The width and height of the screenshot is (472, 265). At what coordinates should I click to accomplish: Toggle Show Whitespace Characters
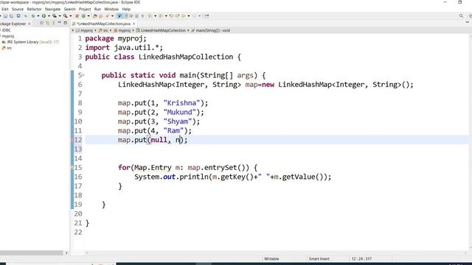[x=142, y=16]
